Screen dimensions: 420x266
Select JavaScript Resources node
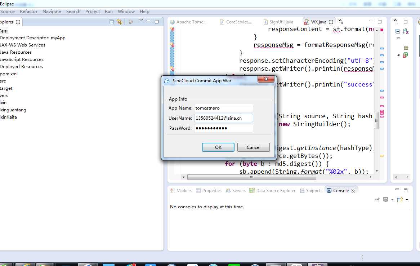tap(21, 59)
